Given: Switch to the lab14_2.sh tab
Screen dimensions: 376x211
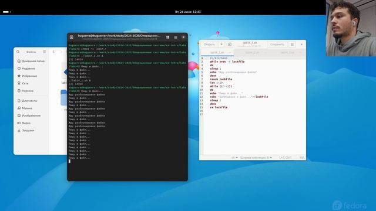Looking at the screenshot, I should 252,52.
